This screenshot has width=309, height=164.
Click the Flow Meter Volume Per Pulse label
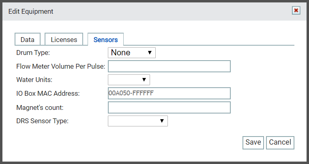[x=61, y=66]
